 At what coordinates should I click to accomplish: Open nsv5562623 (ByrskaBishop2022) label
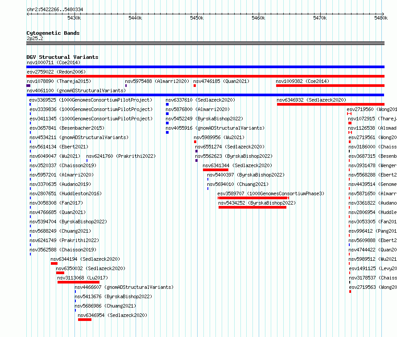point(234,156)
